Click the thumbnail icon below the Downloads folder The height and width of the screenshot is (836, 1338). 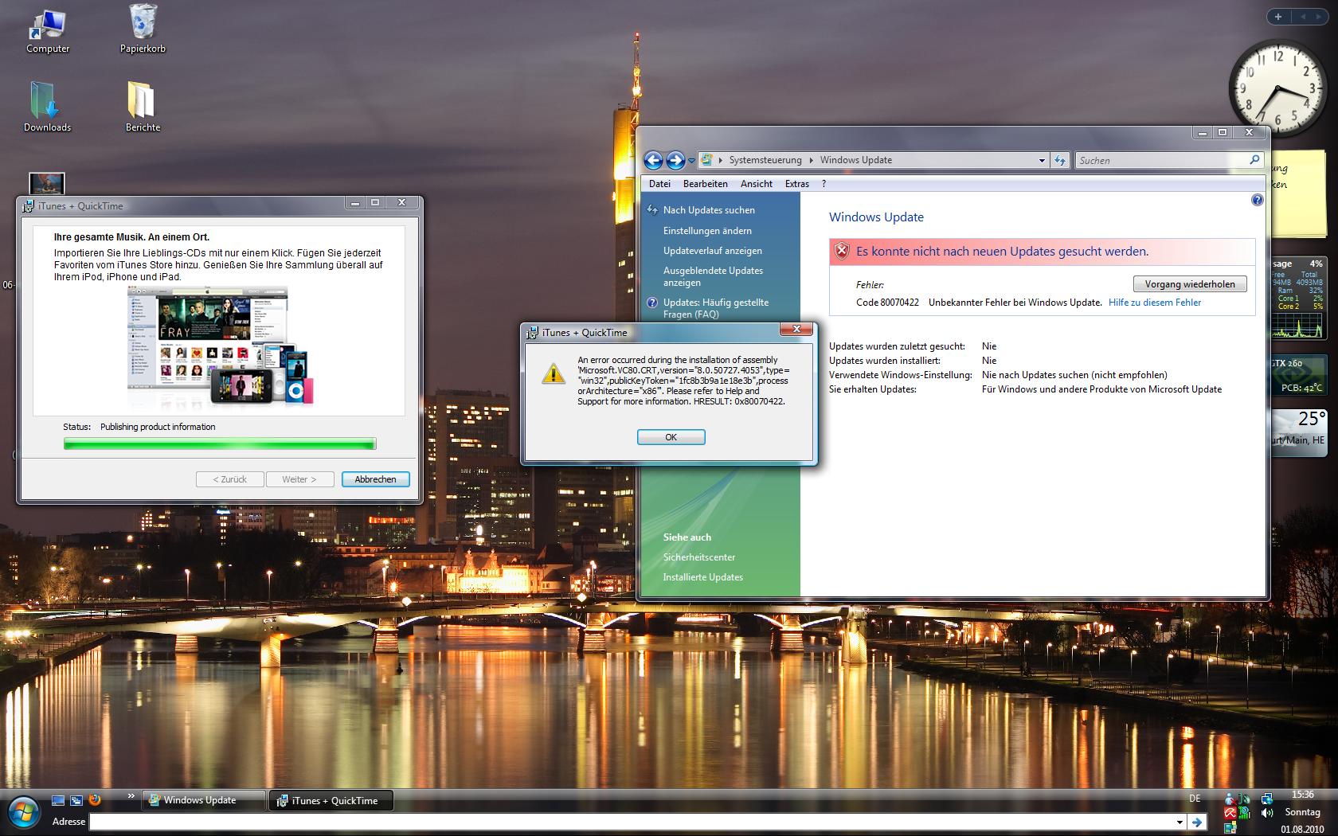46,183
